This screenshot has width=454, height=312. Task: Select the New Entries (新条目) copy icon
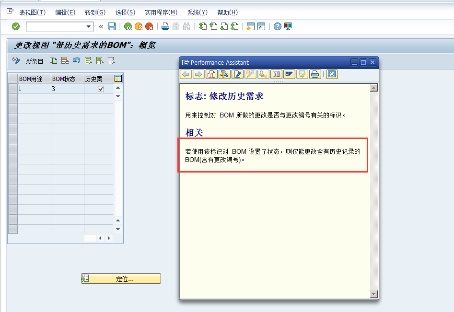53,61
